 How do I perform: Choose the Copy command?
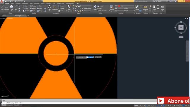(26, 8)
